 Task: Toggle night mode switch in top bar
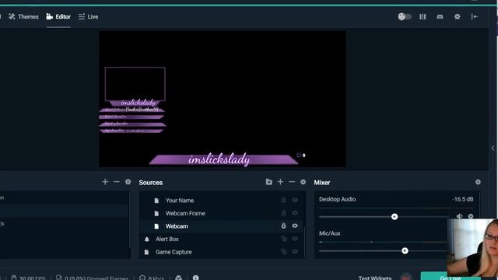(405, 16)
